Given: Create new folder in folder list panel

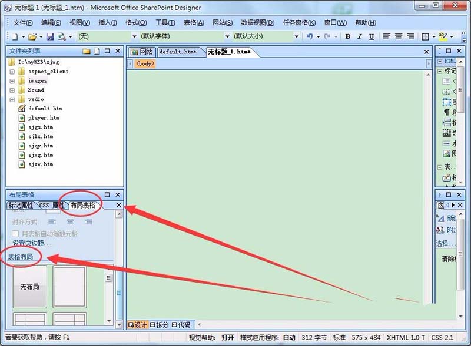Looking at the screenshot, I should [87, 51].
